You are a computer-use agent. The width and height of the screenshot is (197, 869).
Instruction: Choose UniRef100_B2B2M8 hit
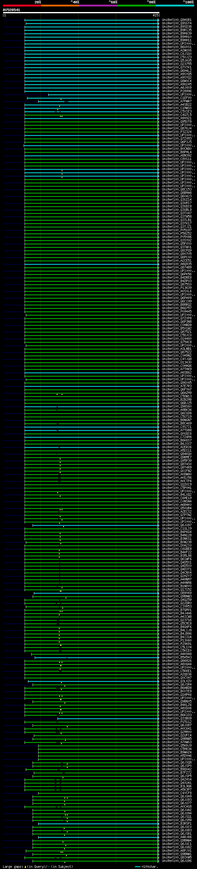pos(176,400)
